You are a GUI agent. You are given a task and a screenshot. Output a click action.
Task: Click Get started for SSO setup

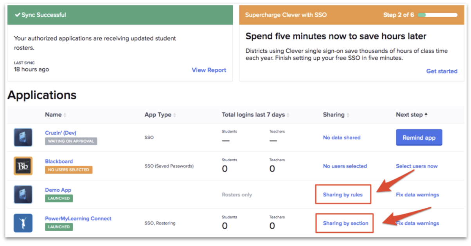pyautogui.click(x=442, y=71)
